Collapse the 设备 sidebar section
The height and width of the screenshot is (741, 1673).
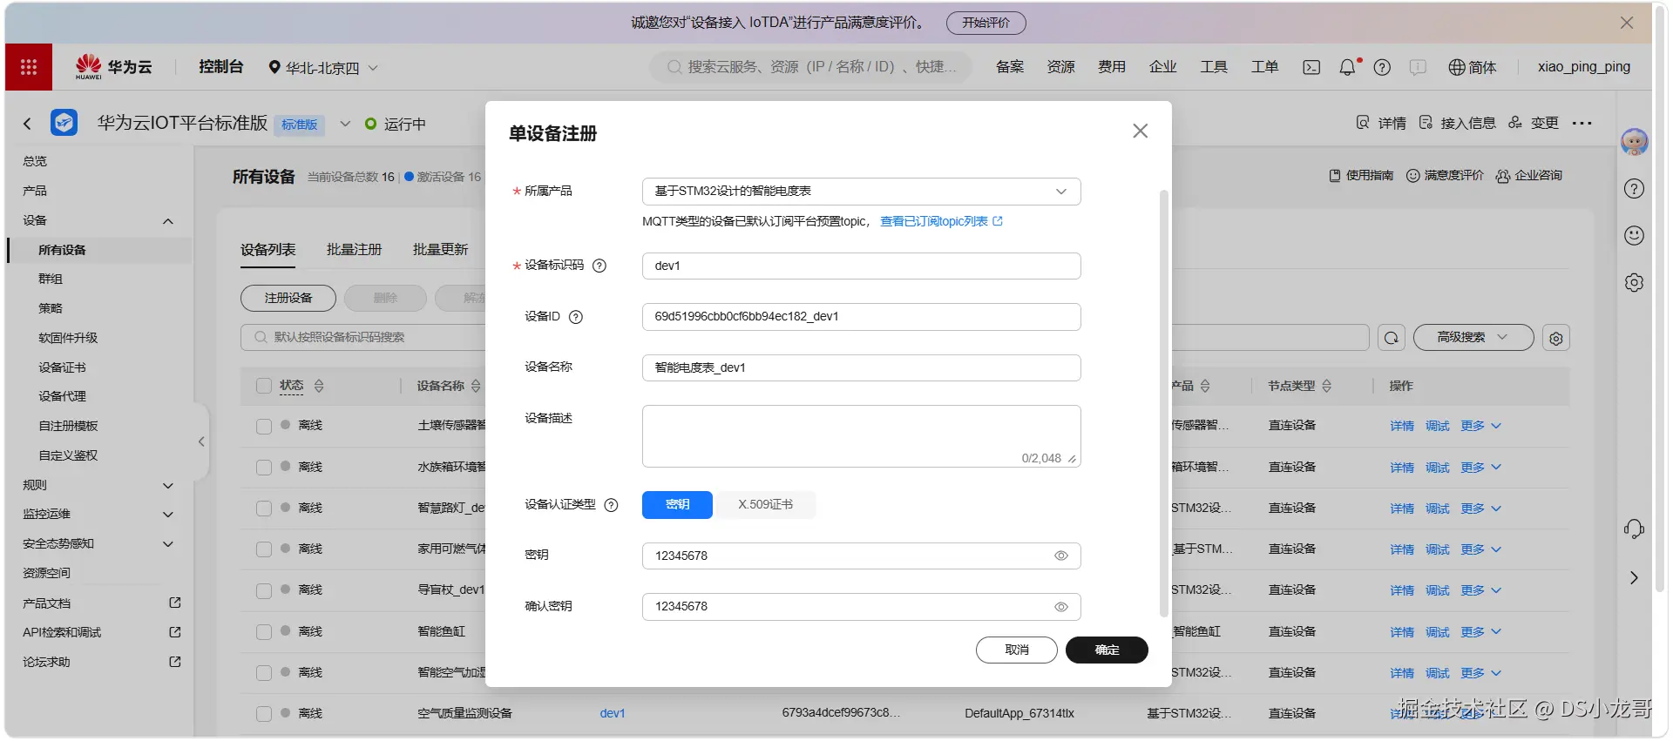(x=168, y=221)
